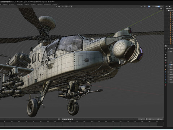Toggle the preview range clock icon

coord(146,119)
